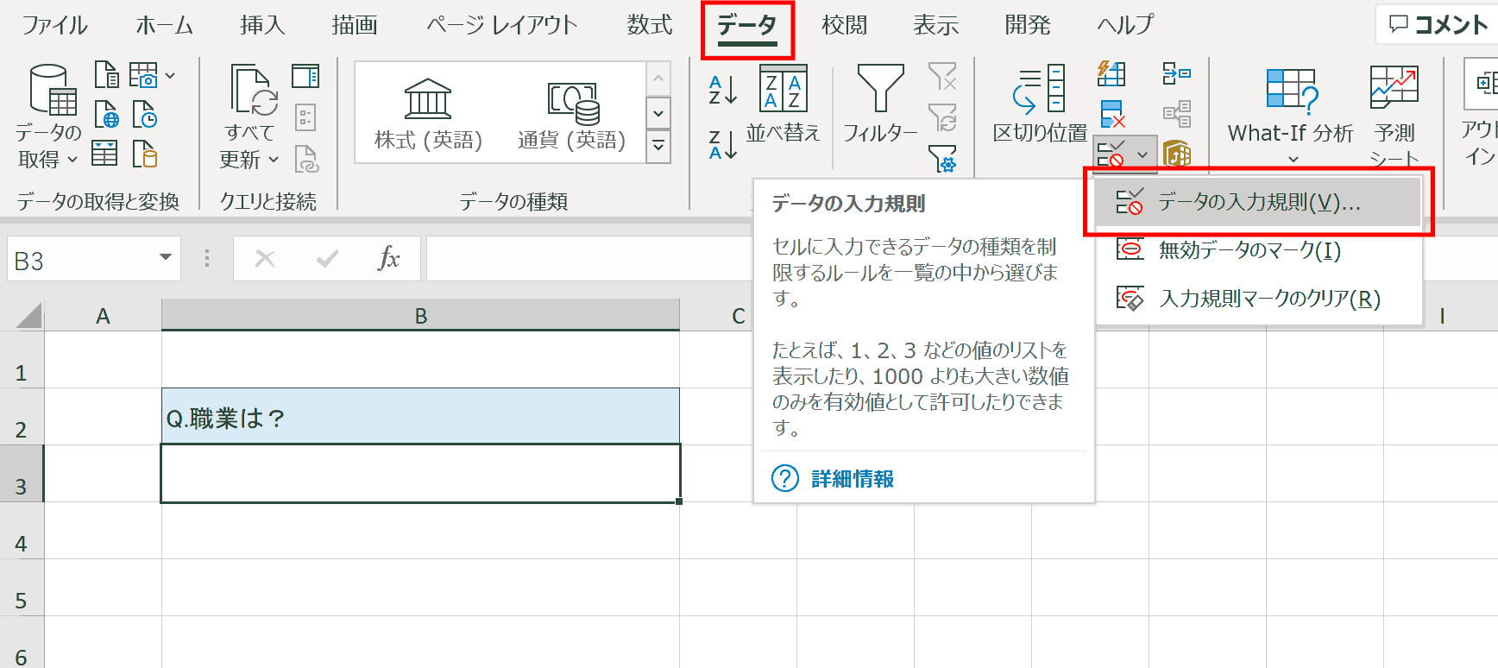Open the 並べ替え sort dialog
This screenshot has height=668, width=1498.
point(783,104)
